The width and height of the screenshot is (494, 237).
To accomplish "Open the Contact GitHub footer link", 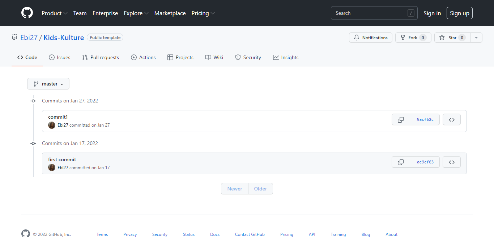I will click(250, 234).
